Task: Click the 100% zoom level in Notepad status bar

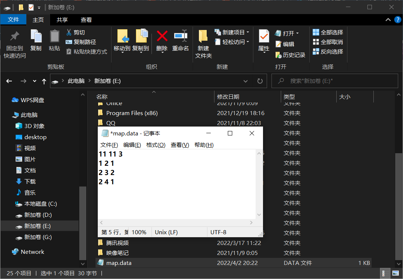Action: pos(140,232)
